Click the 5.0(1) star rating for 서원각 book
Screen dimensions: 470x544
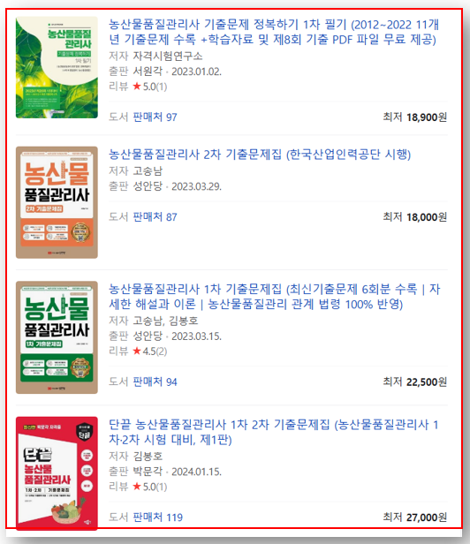[150, 87]
